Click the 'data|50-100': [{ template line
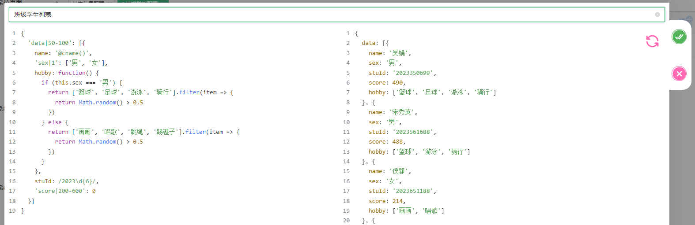 (57, 43)
